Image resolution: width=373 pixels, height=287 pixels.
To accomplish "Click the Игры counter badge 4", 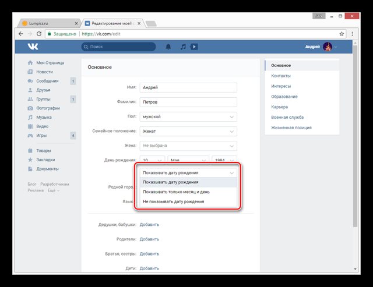I will [x=73, y=136].
